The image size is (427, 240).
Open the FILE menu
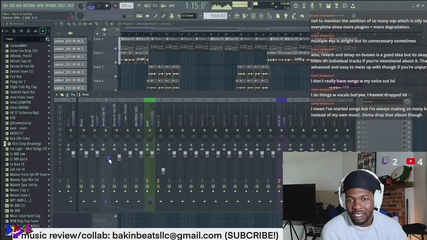pyautogui.click(x=5, y=6)
